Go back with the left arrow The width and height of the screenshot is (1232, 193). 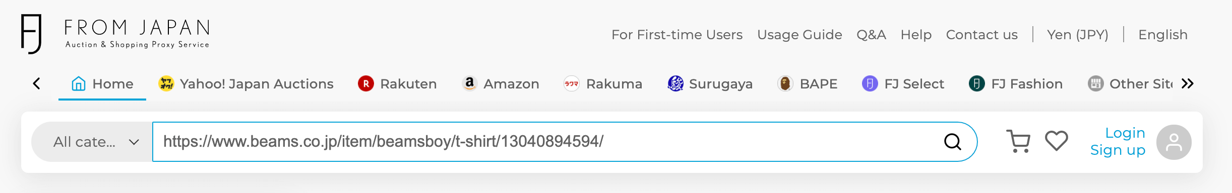(36, 83)
